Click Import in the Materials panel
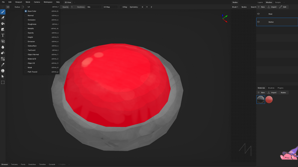Viewport: 298px width, 167px height. [272, 92]
